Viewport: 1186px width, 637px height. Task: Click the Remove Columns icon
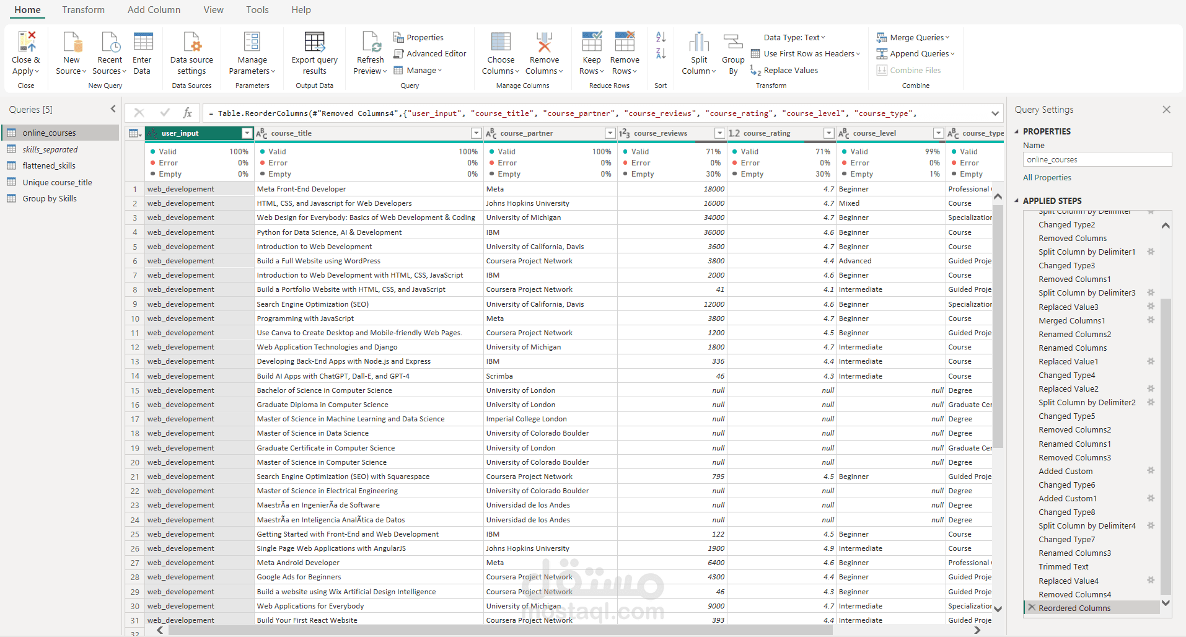coord(544,42)
